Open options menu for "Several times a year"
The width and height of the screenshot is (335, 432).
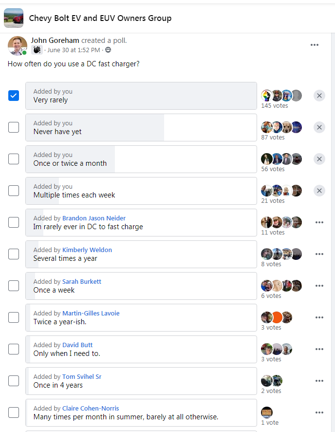pos(319,254)
